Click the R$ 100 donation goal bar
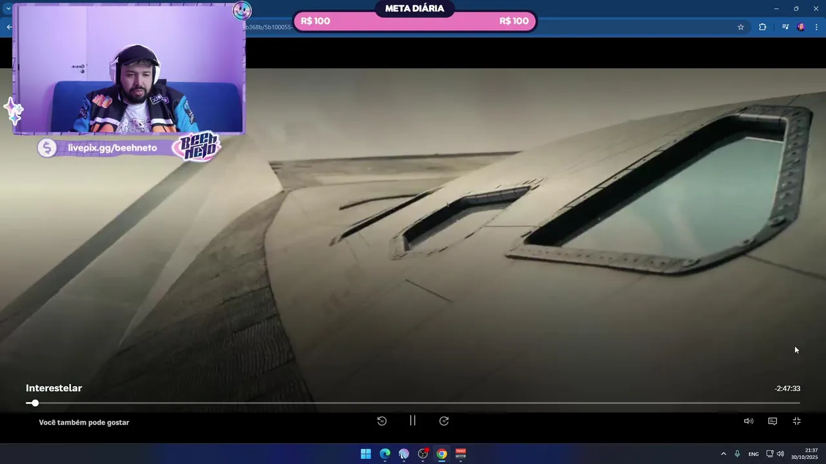 (414, 21)
